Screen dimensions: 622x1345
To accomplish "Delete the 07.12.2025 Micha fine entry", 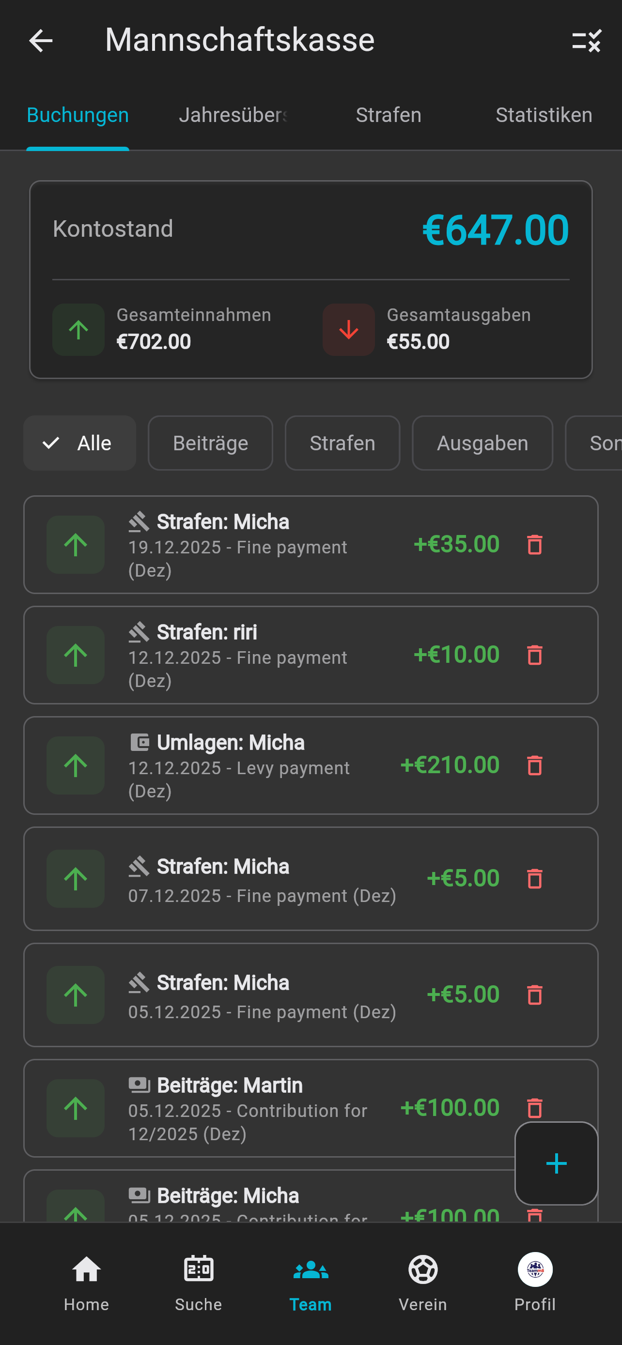I will point(534,878).
